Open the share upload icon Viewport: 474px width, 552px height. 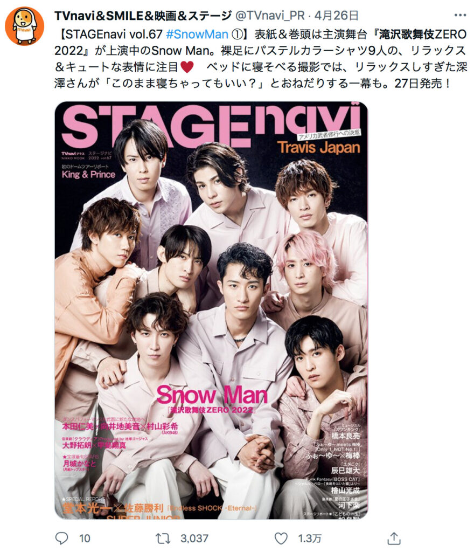tap(394, 538)
